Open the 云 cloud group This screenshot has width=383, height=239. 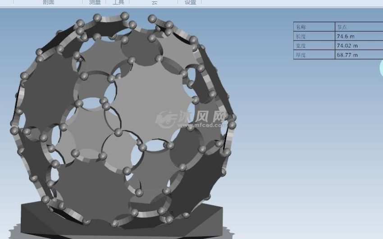pos(154,2)
